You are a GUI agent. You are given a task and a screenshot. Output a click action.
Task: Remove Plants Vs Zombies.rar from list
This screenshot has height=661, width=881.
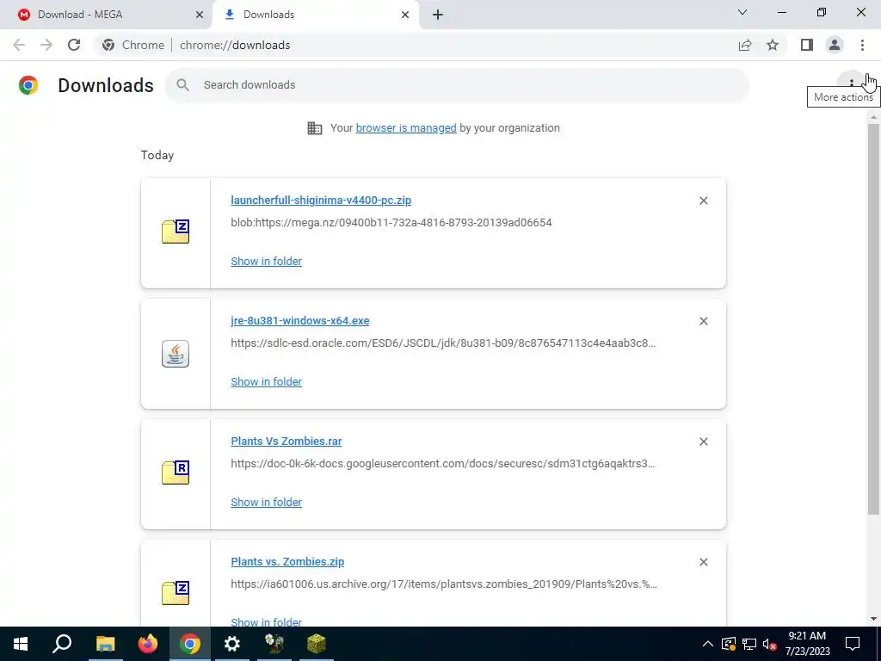(x=704, y=442)
